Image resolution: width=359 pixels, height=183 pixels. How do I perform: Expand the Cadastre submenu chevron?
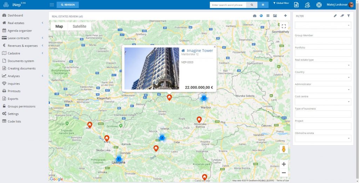42,53
